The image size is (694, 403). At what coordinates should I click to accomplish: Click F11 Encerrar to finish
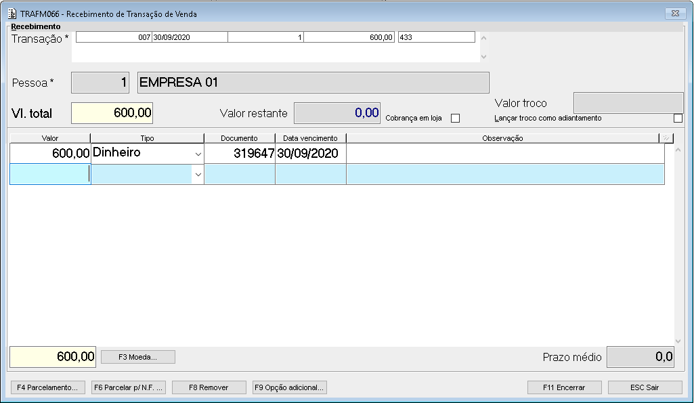(x=564, y=387)
